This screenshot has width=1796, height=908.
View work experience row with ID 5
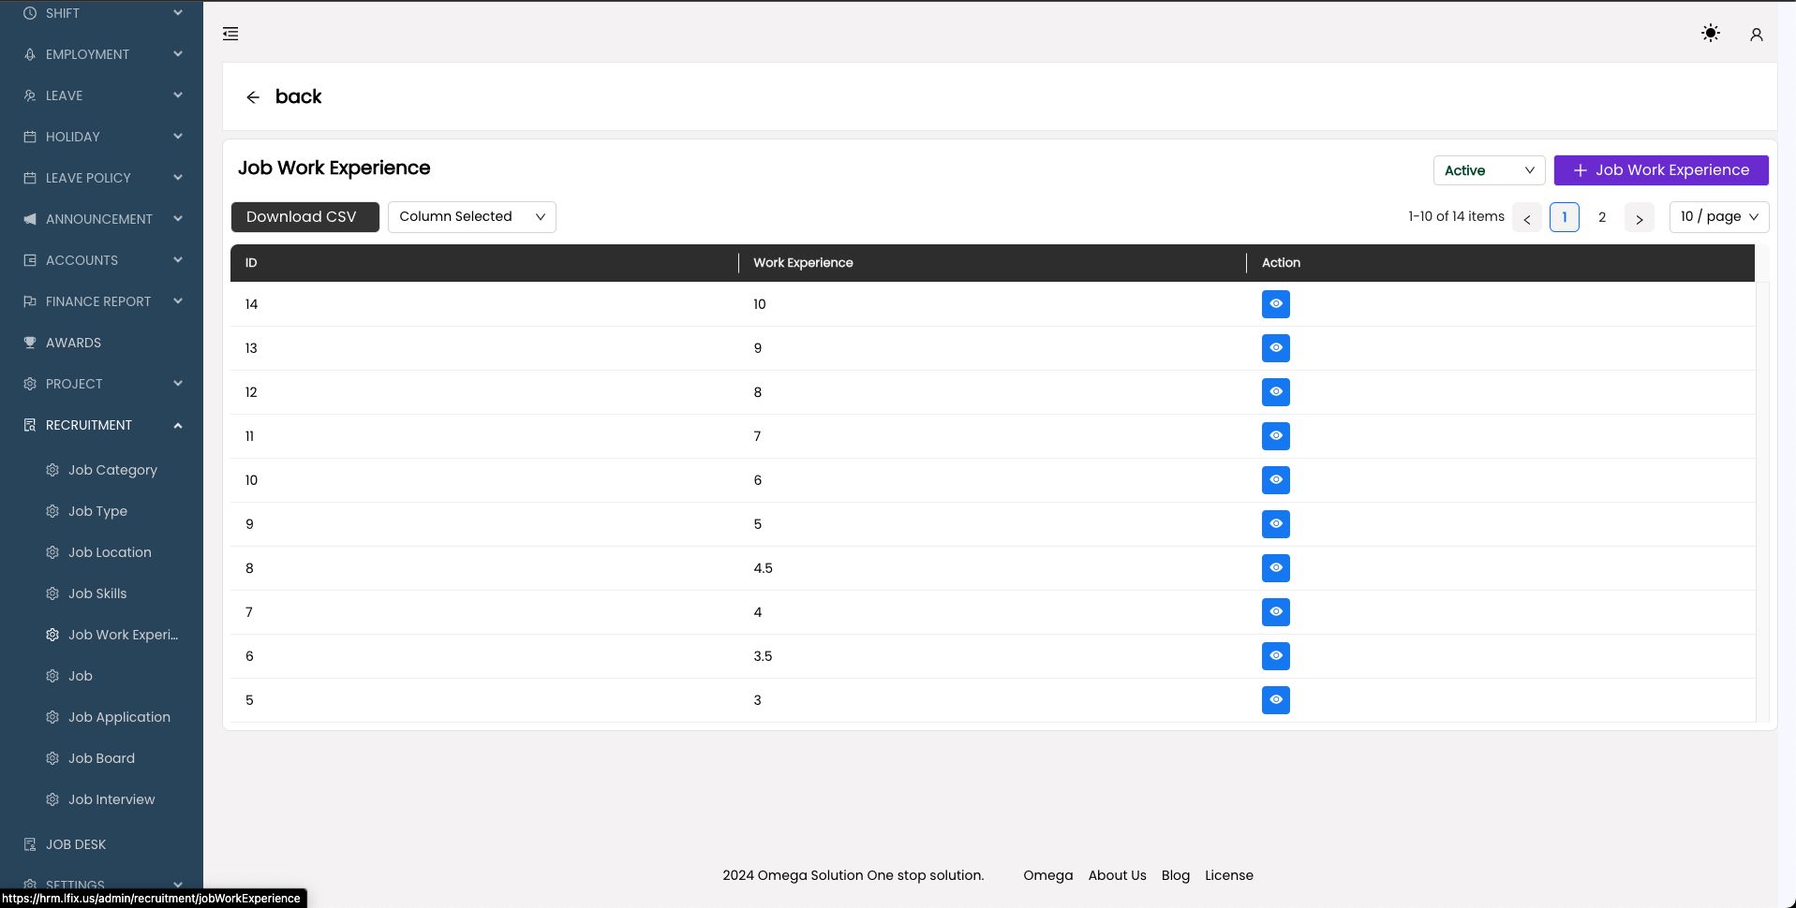pyautogui.click(x=1275, y=700)
